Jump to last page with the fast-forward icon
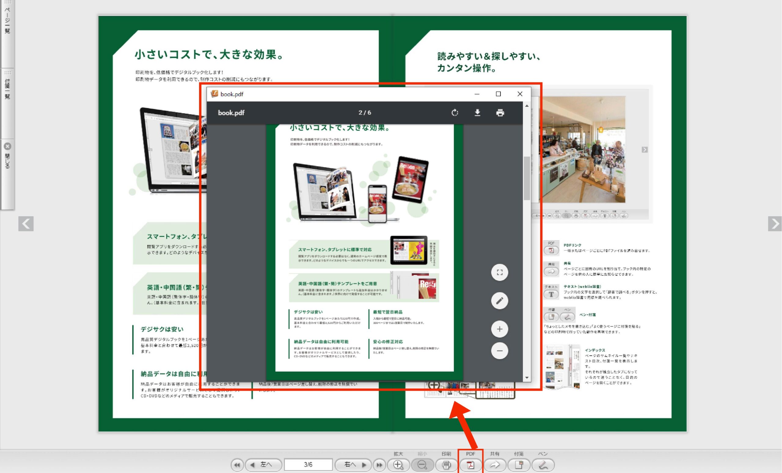Screen dimensions: 782x473 [x=379, y=464]
